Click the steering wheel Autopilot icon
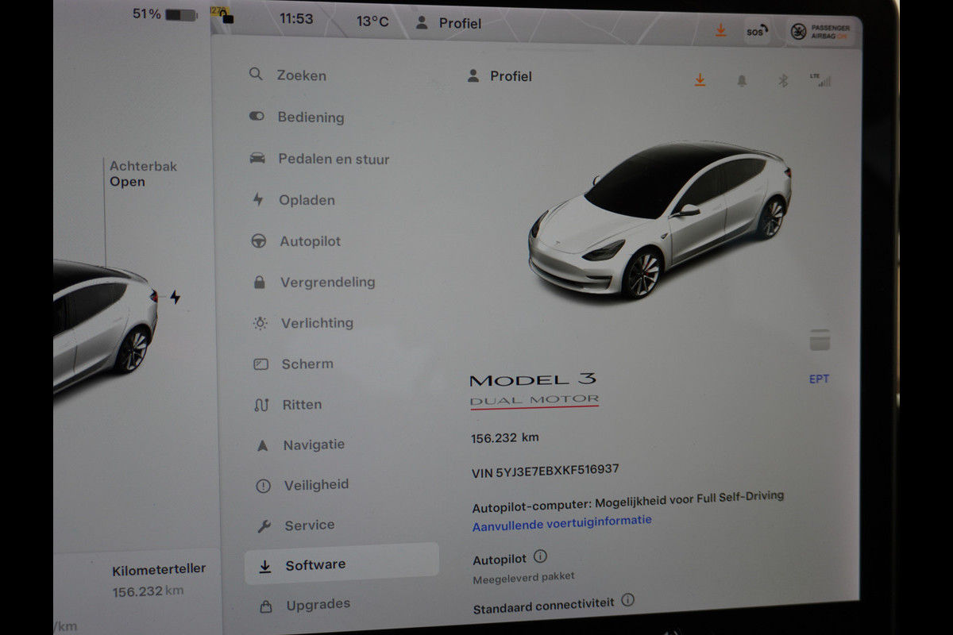The width and height of the screenshot is (953, 635). [259, 241]
